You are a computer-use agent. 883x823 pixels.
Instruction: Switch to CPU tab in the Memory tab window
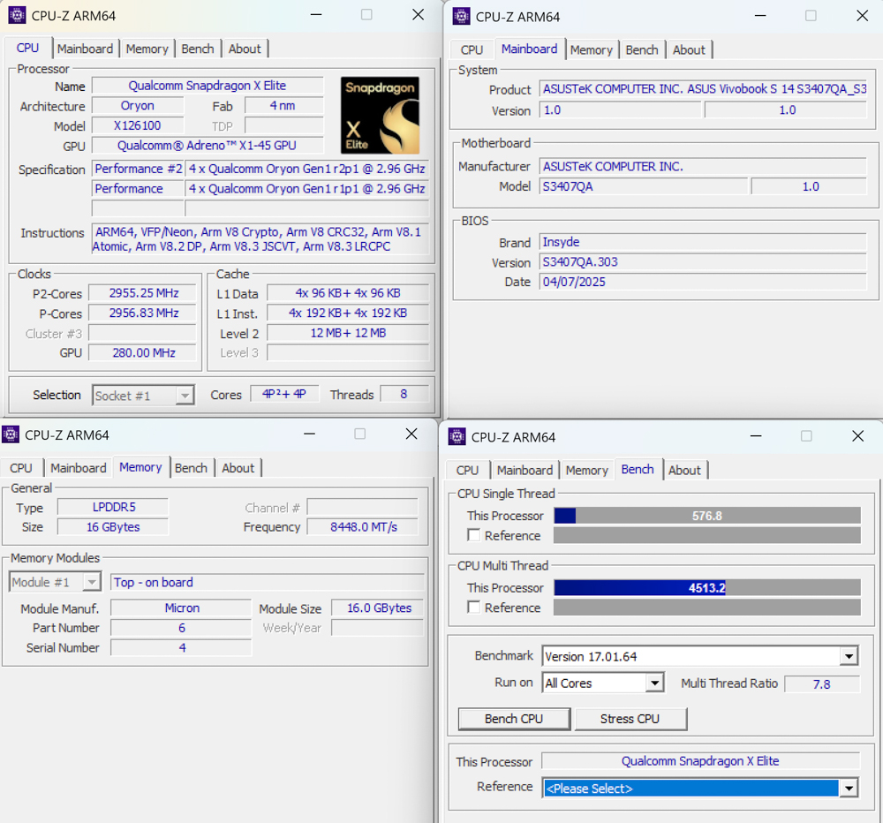(x=21, y=468)
